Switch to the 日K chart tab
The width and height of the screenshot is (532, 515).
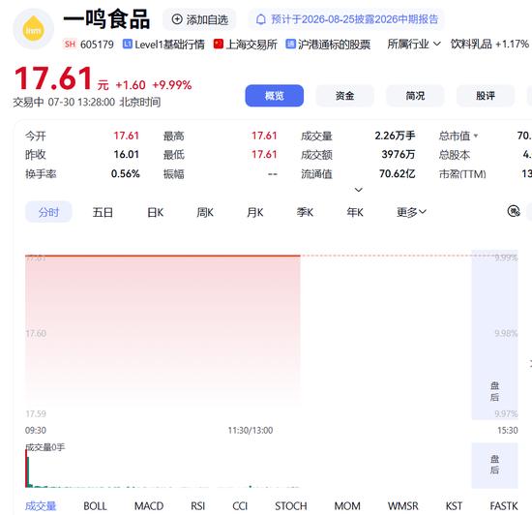click(155, 213)
